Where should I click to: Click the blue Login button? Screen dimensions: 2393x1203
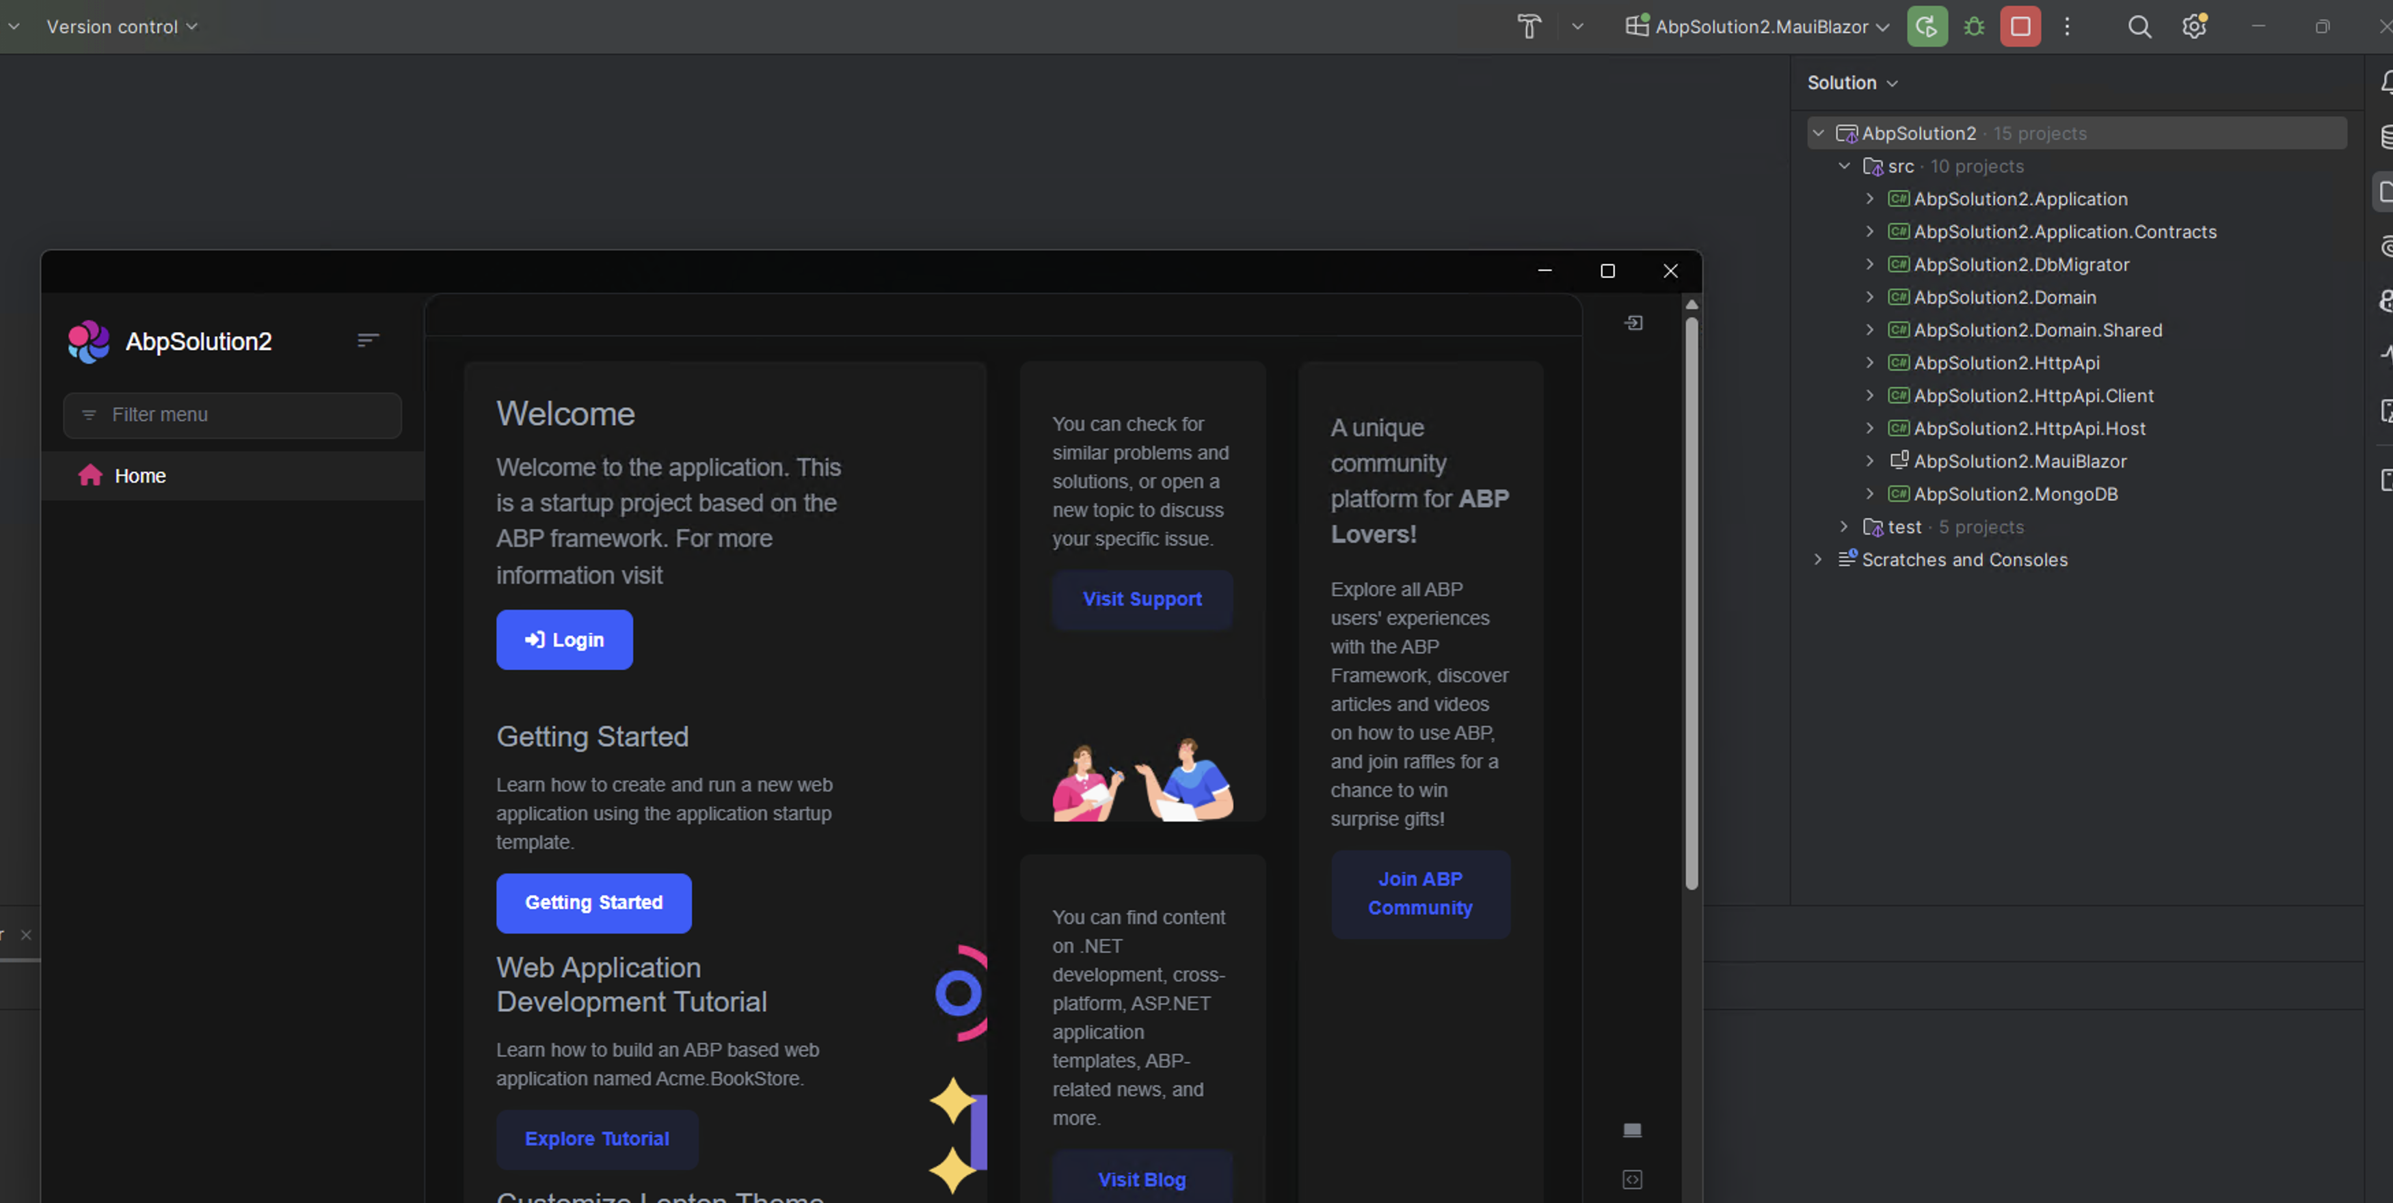tap(564, 640)
